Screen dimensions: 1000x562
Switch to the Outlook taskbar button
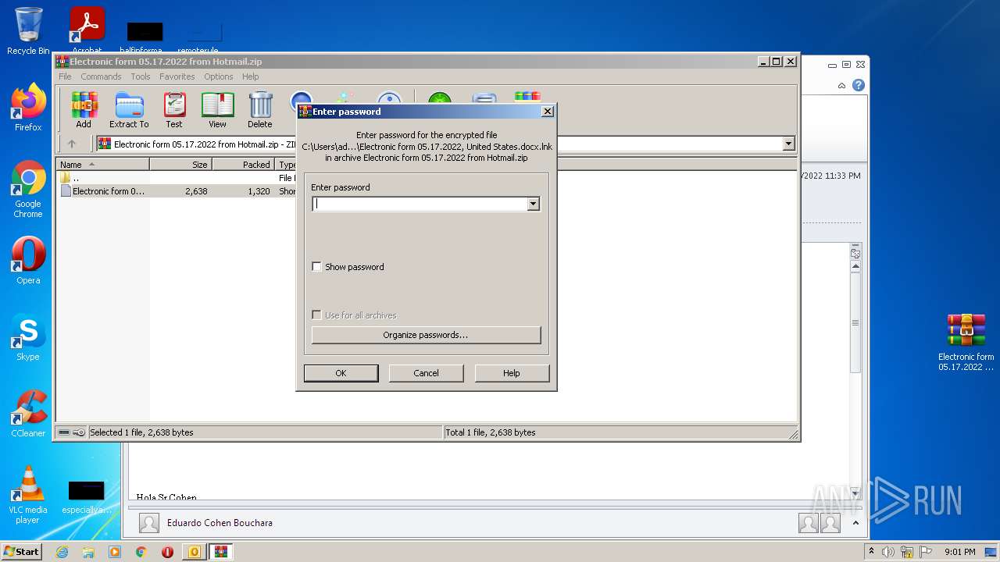coord(194,552)
